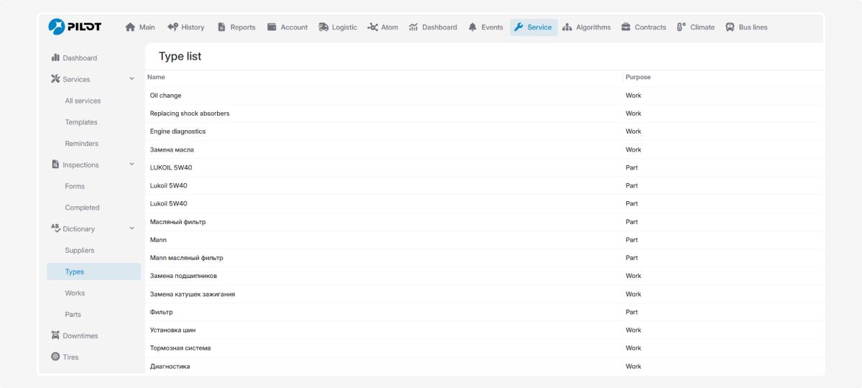Select the Engine diagnostics row
The height and width of the screenshot is (388, 862).
[x=177, y=131]
